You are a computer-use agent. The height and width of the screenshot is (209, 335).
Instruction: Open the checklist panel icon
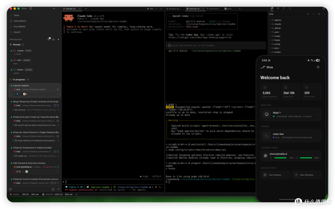pyautogui.click(x=290, y=8)
